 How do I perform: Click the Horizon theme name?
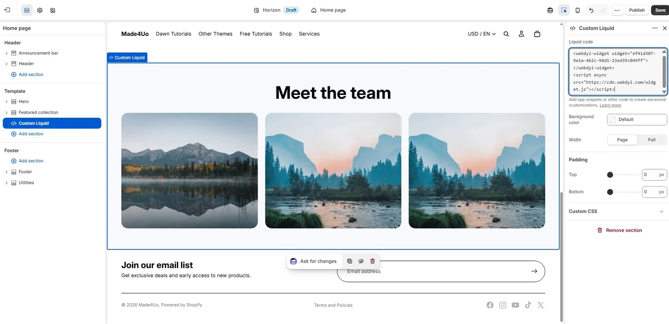tap(271, 10)
